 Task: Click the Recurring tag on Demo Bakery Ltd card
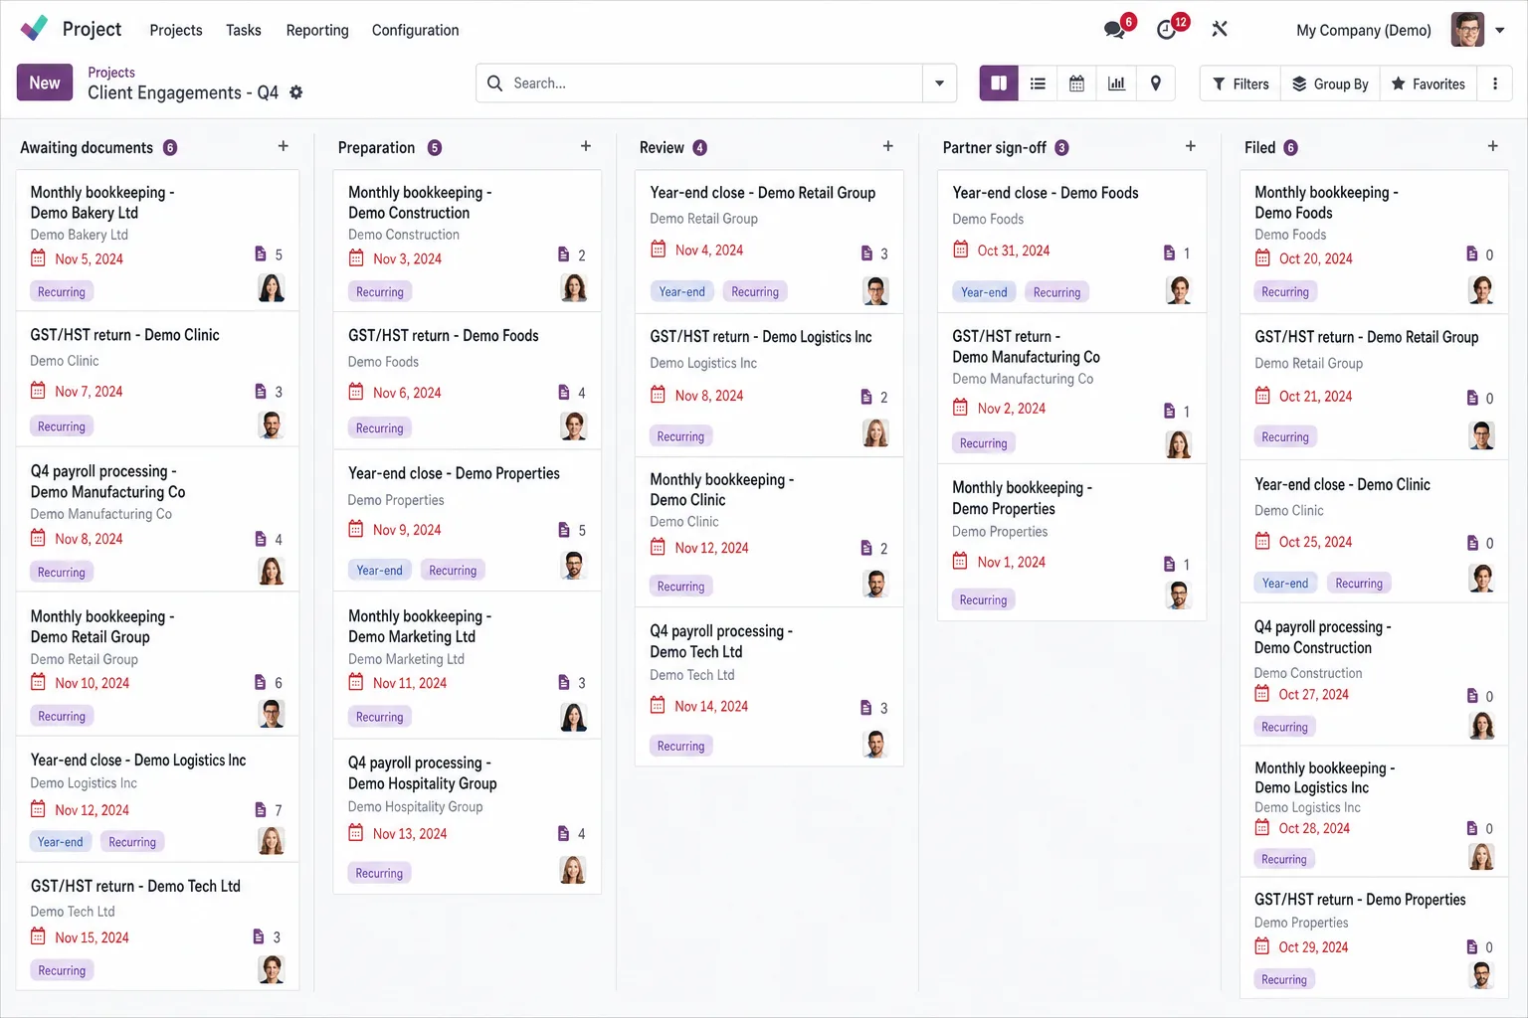coord(62,291)
